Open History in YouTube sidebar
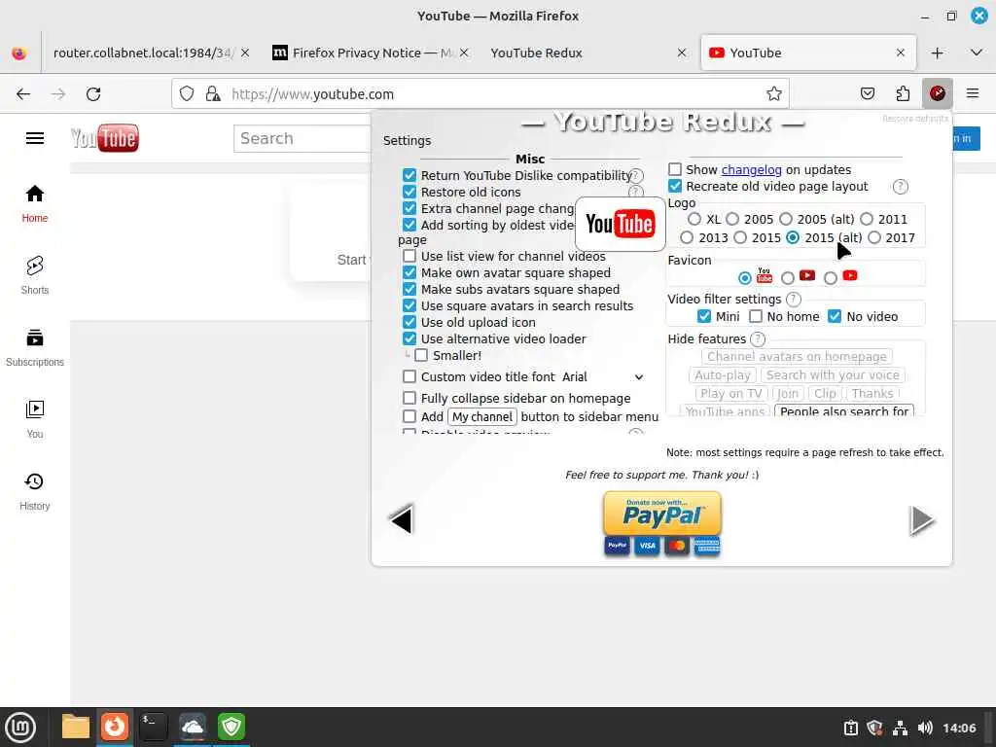The image size is (996, 747). click(35, 491)
